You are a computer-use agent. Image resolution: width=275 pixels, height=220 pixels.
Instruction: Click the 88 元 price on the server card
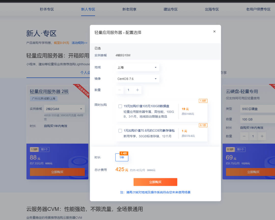tap(35, 157)
